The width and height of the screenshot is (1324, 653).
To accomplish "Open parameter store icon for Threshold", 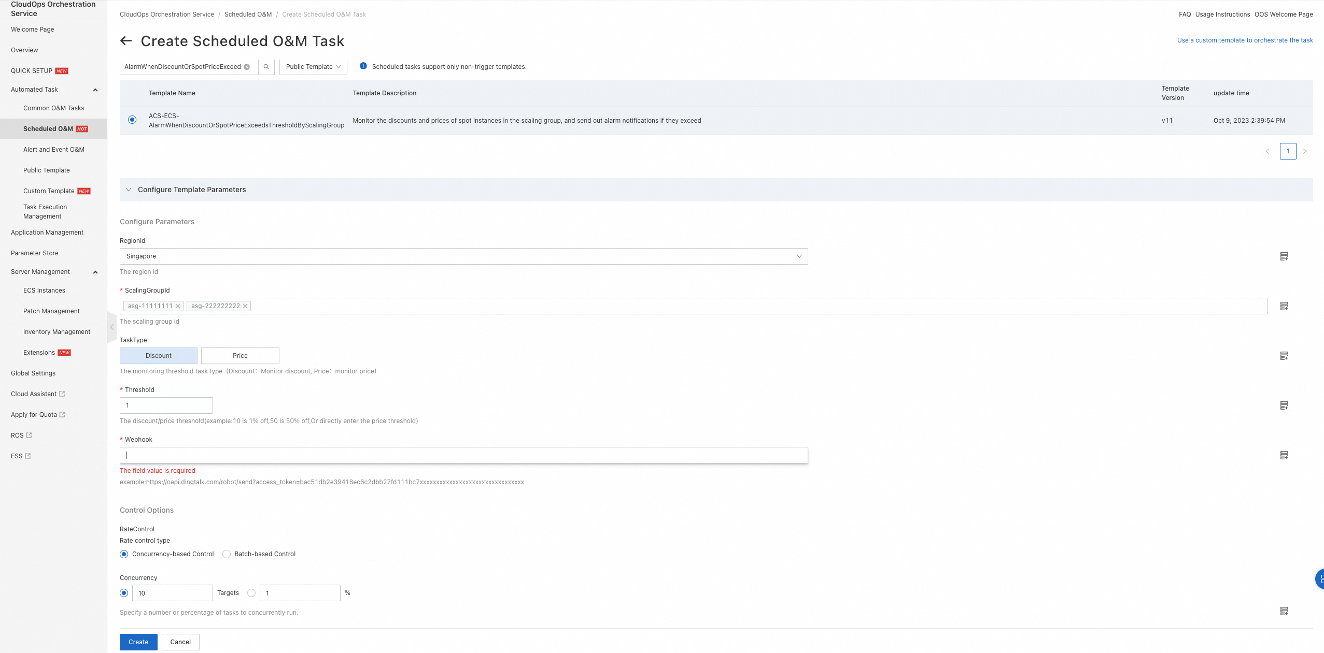I will [1284, 405].
